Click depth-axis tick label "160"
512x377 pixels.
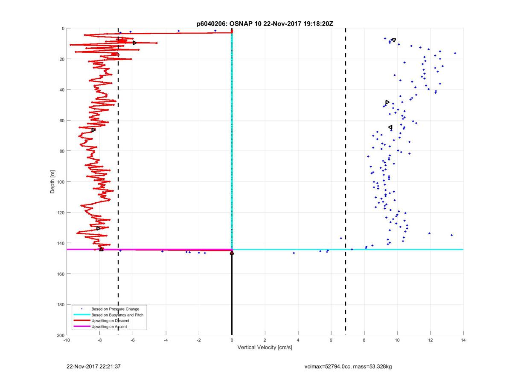pos(61,274)
